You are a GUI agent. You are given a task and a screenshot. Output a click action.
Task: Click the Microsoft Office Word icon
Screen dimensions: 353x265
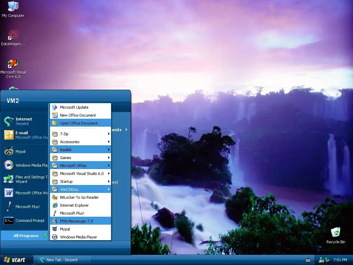coord(9,193)
